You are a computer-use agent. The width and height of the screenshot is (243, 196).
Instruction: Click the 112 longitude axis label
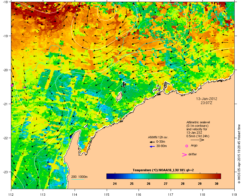[11, 194]
